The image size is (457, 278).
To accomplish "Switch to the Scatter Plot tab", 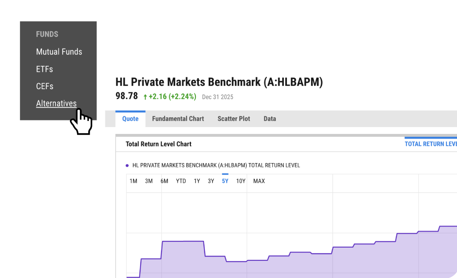I will tap(234, 119).
